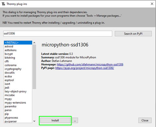Select isort in the package list
Viewport: 156px width, 127px height.
tap(18, 84)
